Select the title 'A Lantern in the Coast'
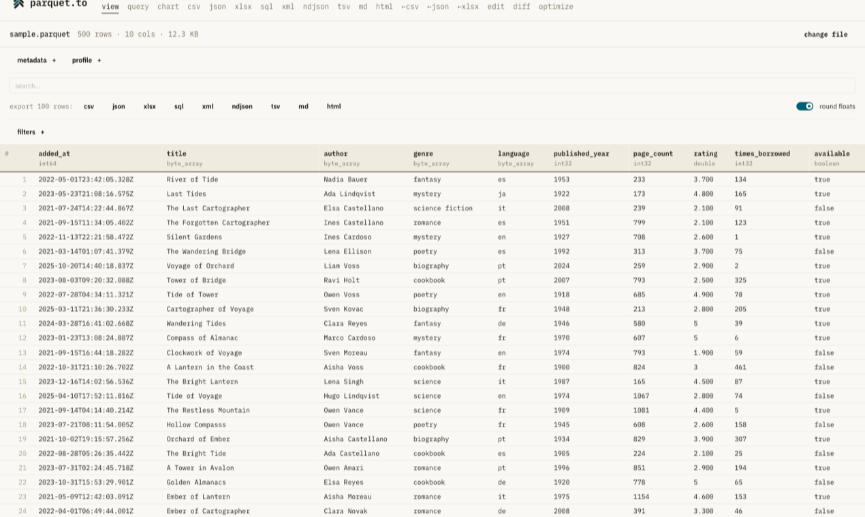 pos(210,367)
